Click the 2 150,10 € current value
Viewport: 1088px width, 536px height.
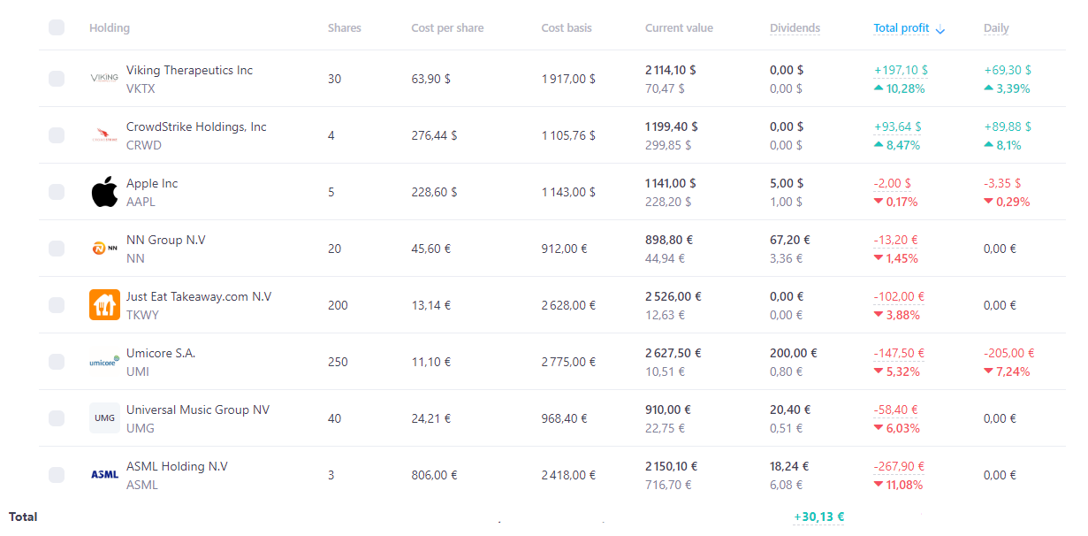pos(672,466)
